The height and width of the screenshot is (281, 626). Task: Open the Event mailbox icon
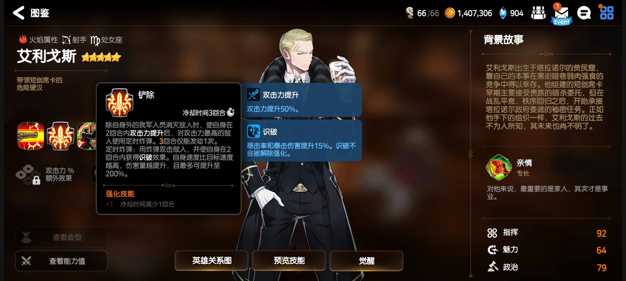[x=562, y=15]
